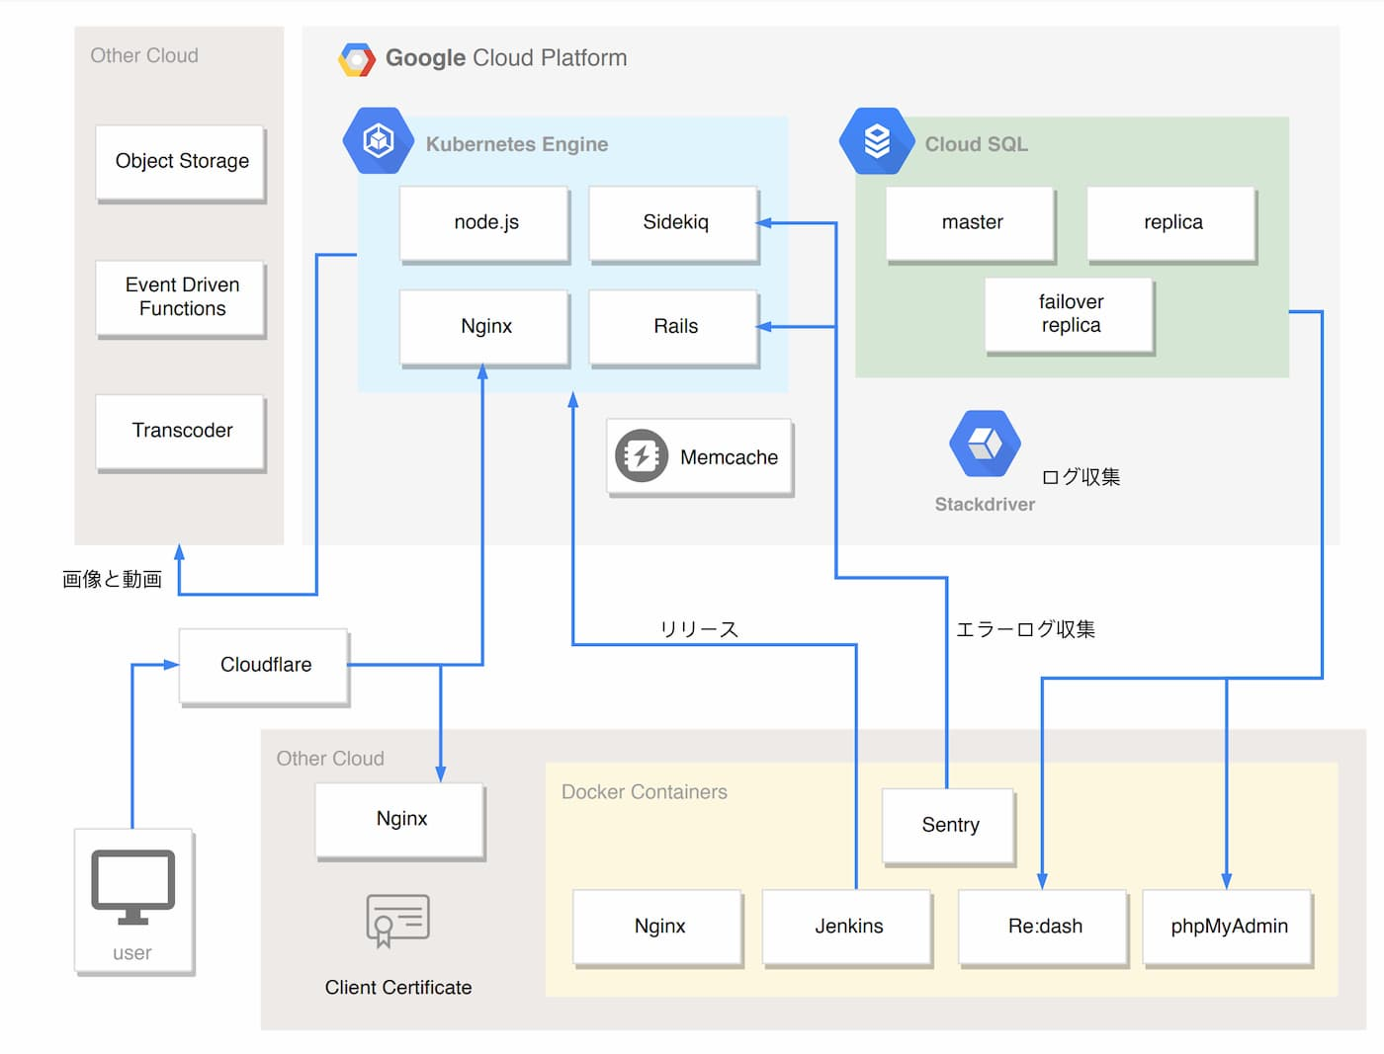
Task: Click the Docker Containers label
Action: (x=645, y=792)
